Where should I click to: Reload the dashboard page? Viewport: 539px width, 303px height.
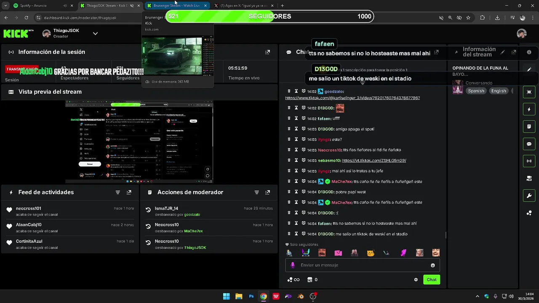(x=26, y=18)
